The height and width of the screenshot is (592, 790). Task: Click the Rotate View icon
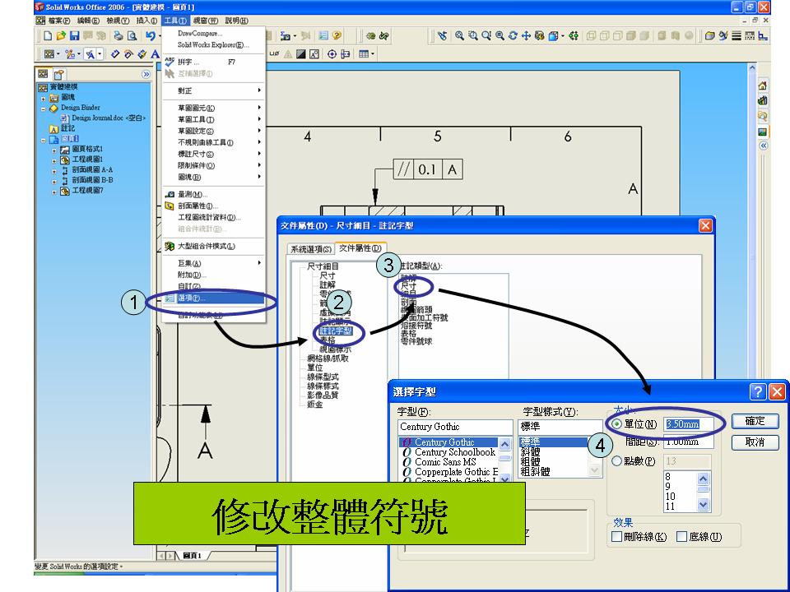click(x=513, y=35)
